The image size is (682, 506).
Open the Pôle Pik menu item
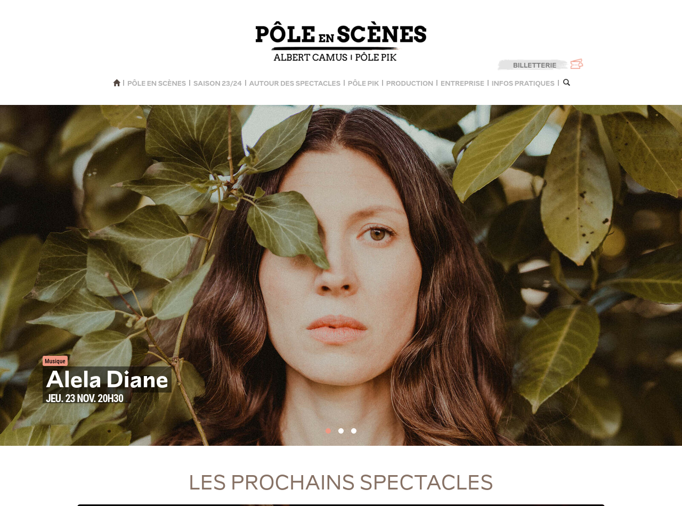(x=363, y=83)
